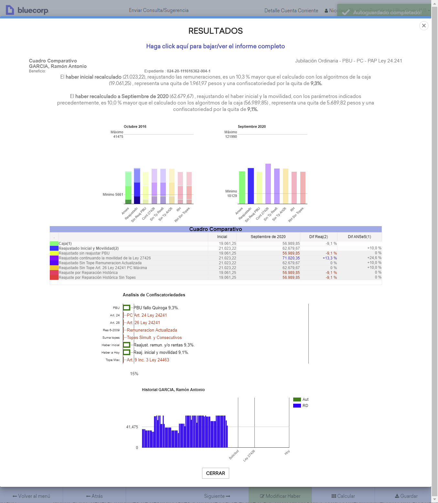The height and width of the screenshot is (503, 438).
Task: Select Reajustado Sin Tope Remuneracion Actualizada row label
Action: [100, 263]
